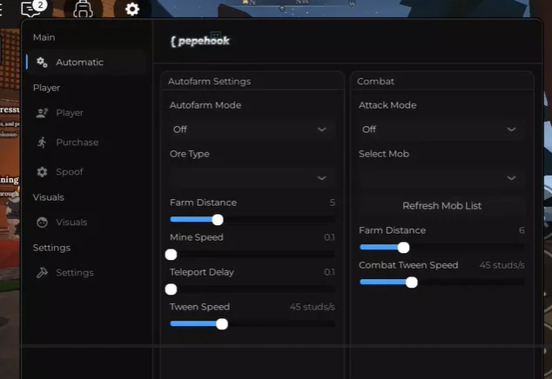This screenshot has width=552, height=379.
Task: Click the hammer icon beside Settings
Action: coord(43,273)
